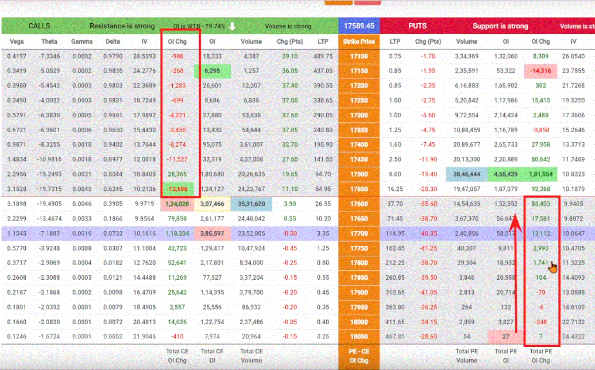
Task: Select the 17700 strike price cell
Action: pyautogui.click(x=359, y=233)
